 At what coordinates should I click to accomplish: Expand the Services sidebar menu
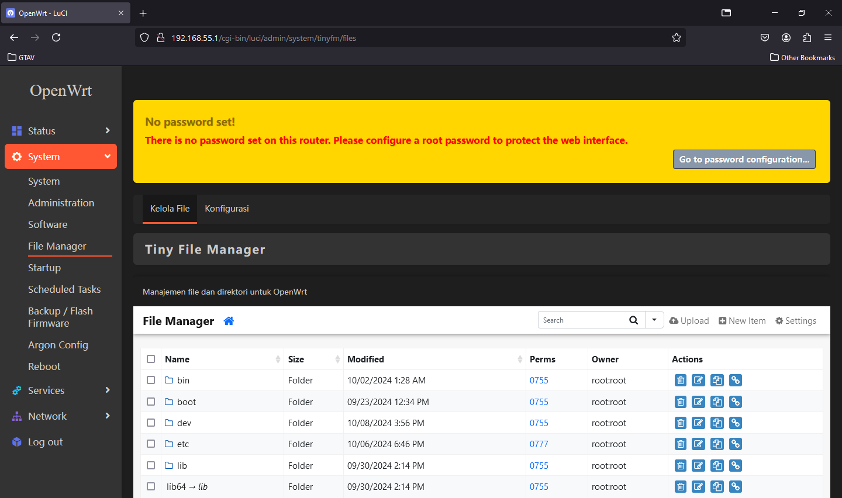point(61,390)
